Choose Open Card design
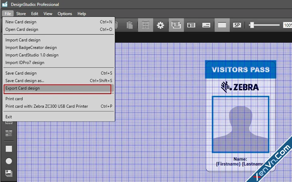 coord(59,29)
